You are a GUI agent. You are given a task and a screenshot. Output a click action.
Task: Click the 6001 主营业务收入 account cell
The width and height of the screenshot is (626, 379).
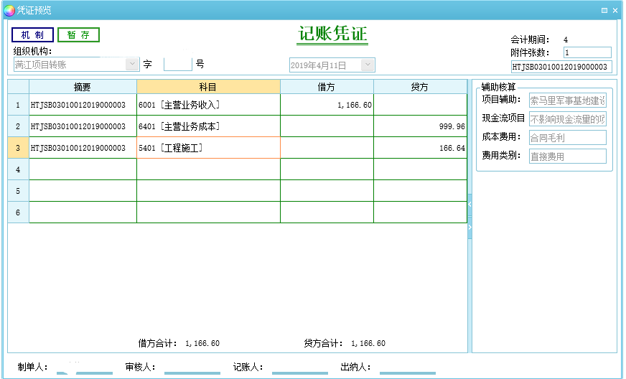tap(208, 105)
